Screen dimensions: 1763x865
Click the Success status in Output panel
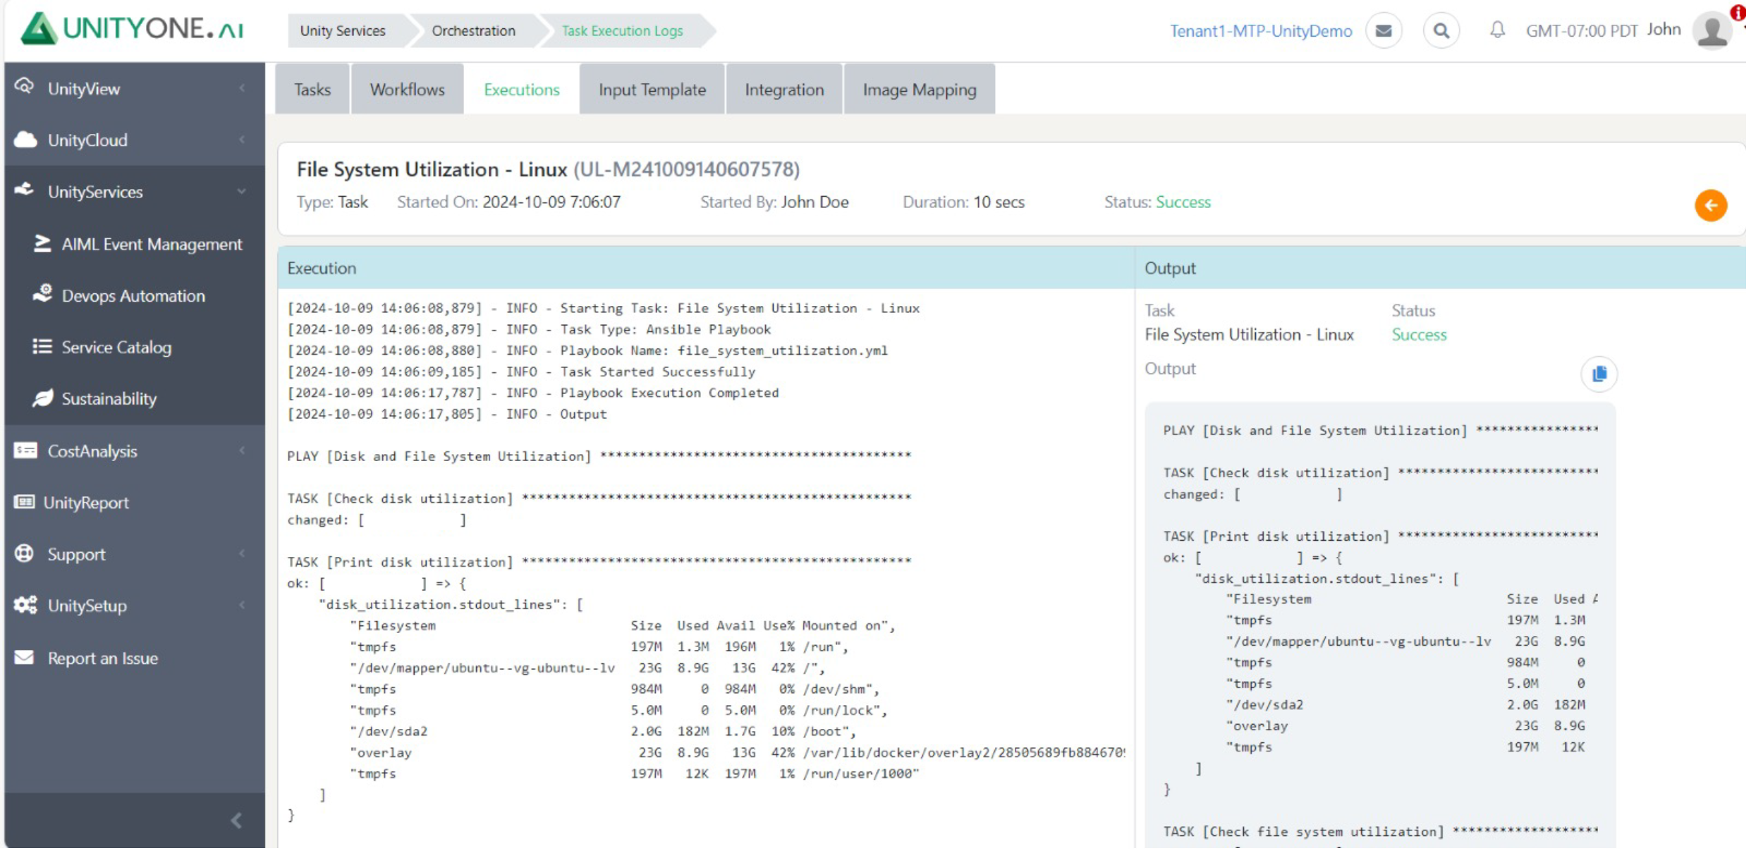coord(1418,335)
